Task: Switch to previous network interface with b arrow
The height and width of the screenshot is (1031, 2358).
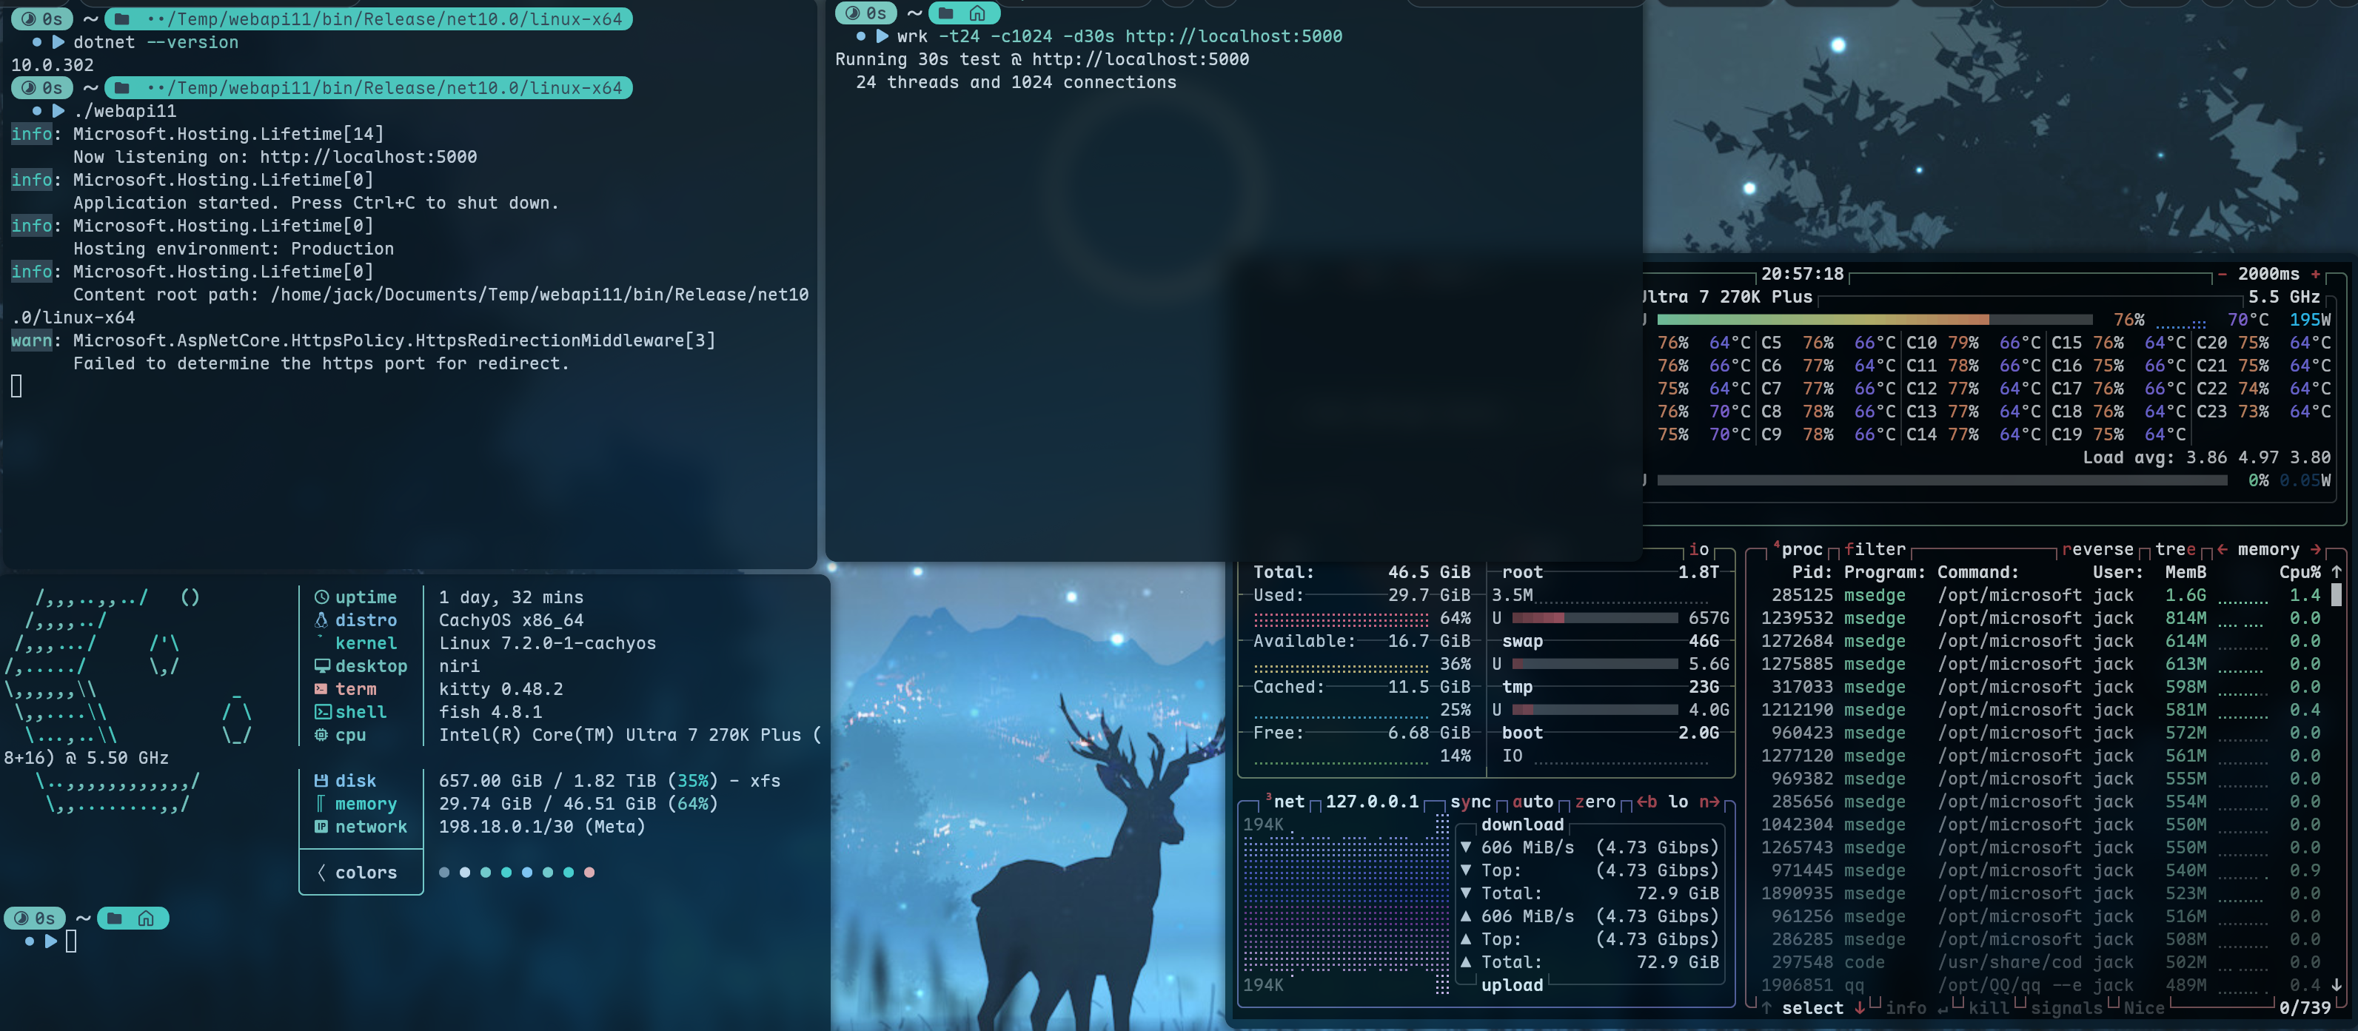Action: coord(1647,802)
